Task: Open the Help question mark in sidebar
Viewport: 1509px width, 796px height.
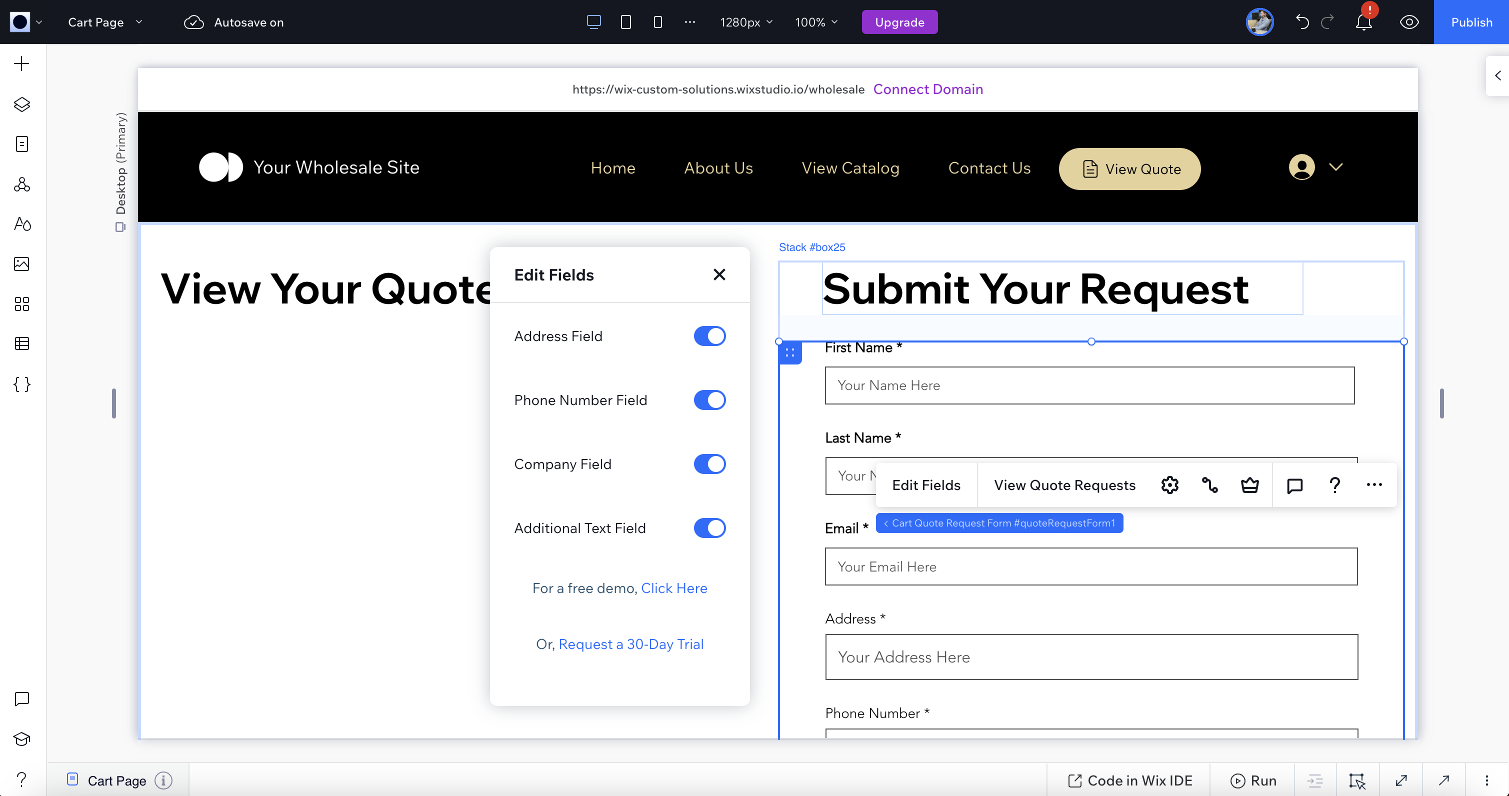Action: point(21,779)
